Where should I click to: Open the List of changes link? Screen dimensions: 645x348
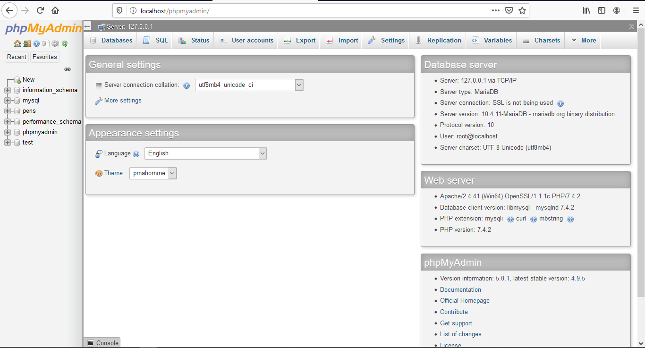click(461, 334)
